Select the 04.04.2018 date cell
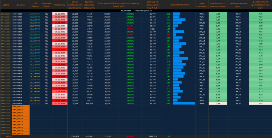This screenshot has height=138, width=272. pos(6,103)
